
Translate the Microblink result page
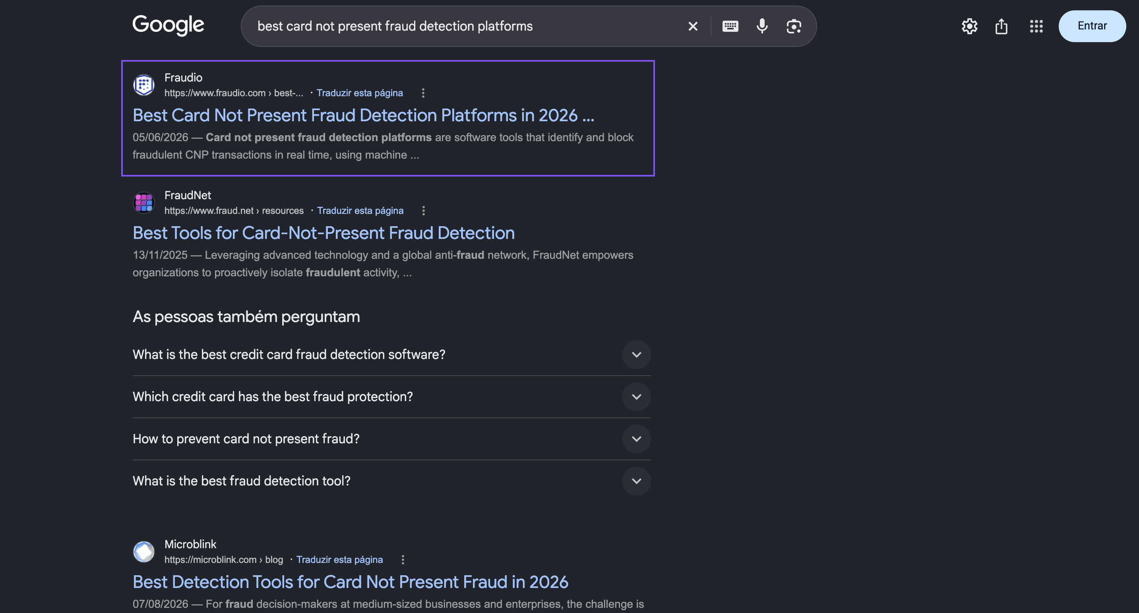point(339,559)
